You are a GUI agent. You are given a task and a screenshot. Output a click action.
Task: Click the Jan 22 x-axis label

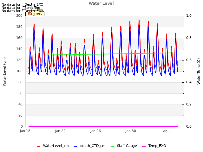(60, 131)
